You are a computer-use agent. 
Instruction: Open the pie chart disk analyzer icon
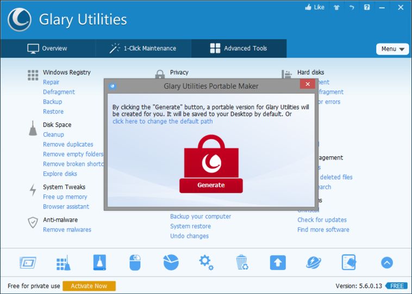tap(171, 262)
